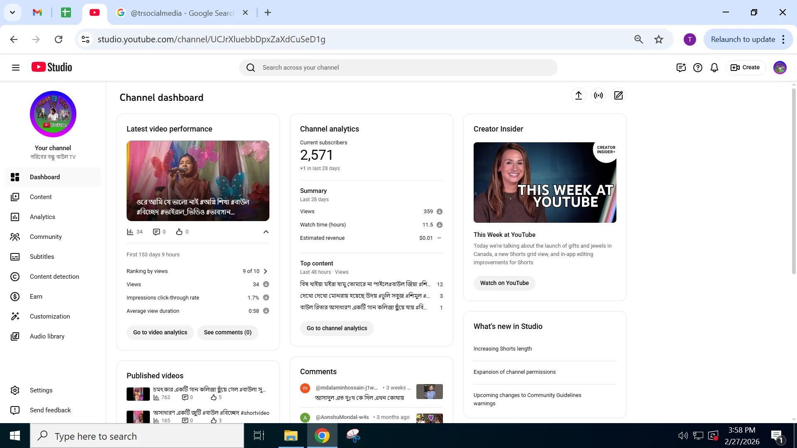Open Community in the sidebar

point(53,237)
